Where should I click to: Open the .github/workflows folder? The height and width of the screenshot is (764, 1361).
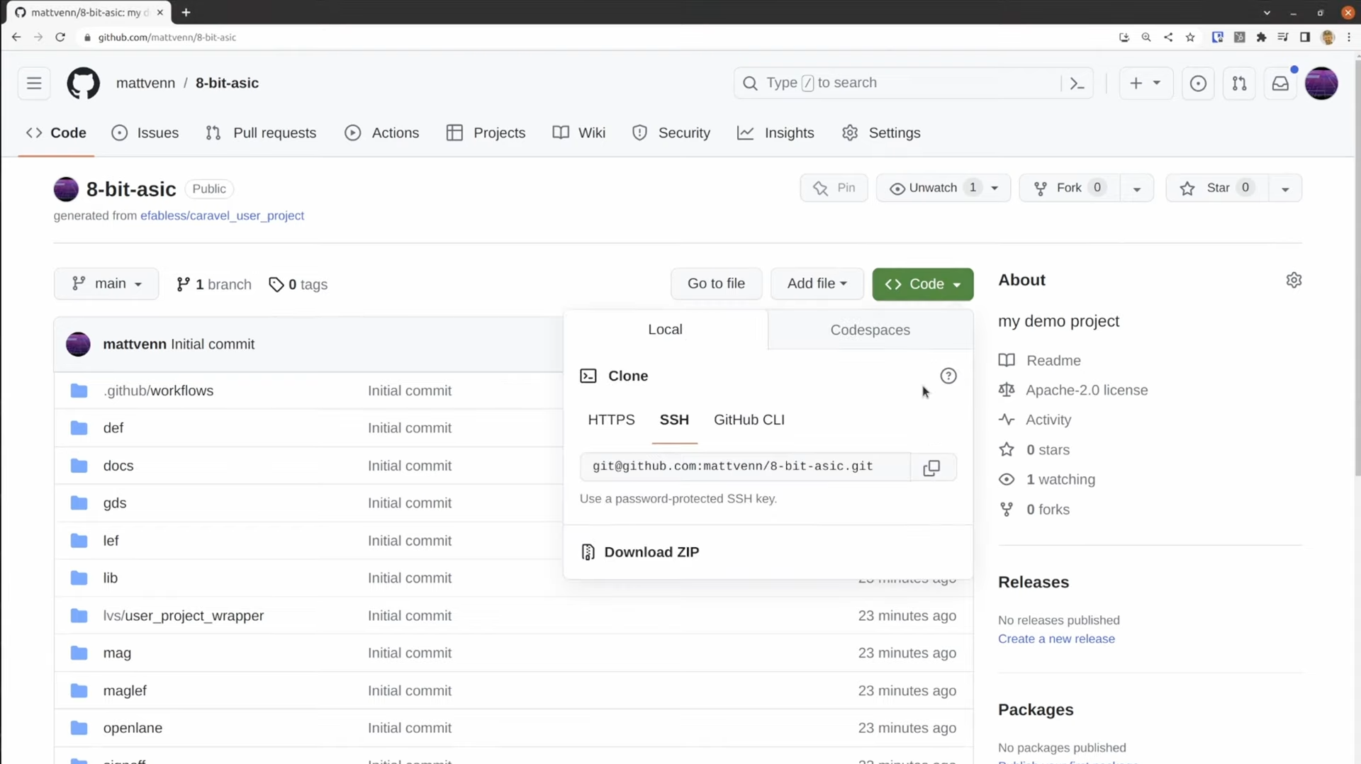pyautogui.click(x=158, y=391)
